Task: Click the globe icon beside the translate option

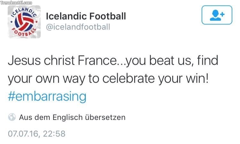Action: coord(12,117)
